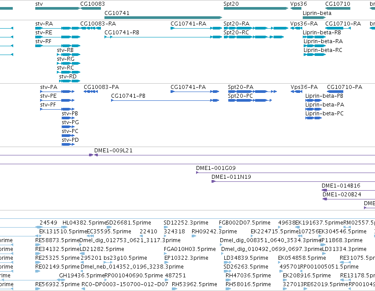Click the Liprin-beta-RB transcript
This screenshot has height=291, width=375.
pos(314,37)
